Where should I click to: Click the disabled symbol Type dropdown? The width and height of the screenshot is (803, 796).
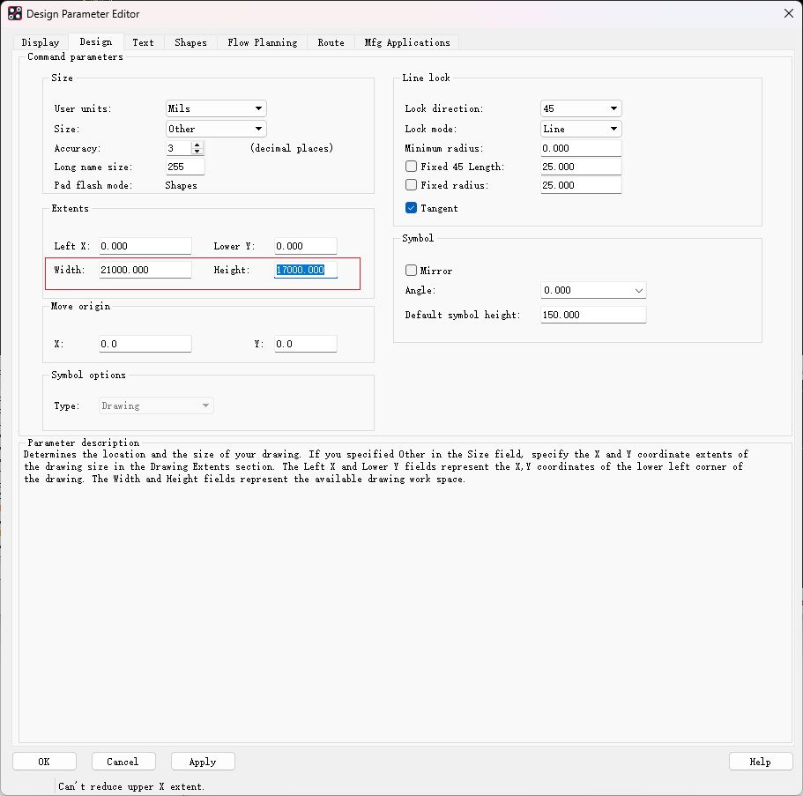[156, 405]
